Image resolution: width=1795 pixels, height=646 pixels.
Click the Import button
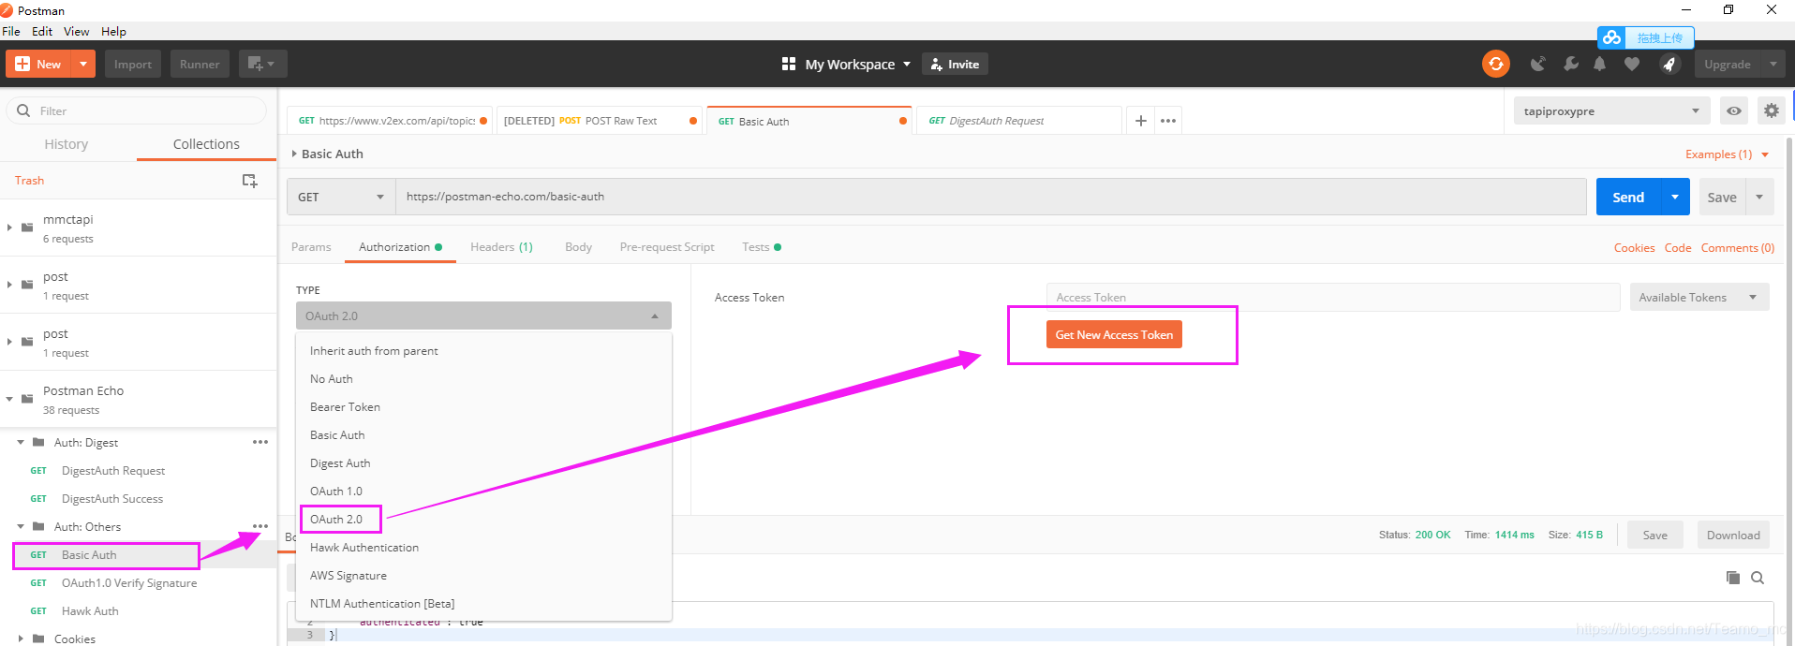tap(133, 64)
